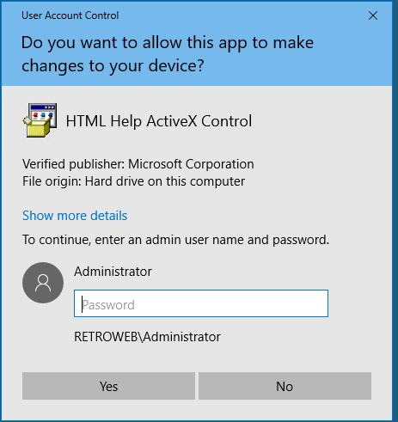Click the Administrator account name label
The image size is (398, 422).
[x=113, y=272]
